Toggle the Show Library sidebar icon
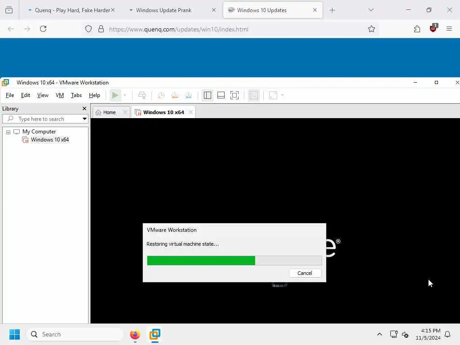Screen dimensions: 460x345 [208, 95]
